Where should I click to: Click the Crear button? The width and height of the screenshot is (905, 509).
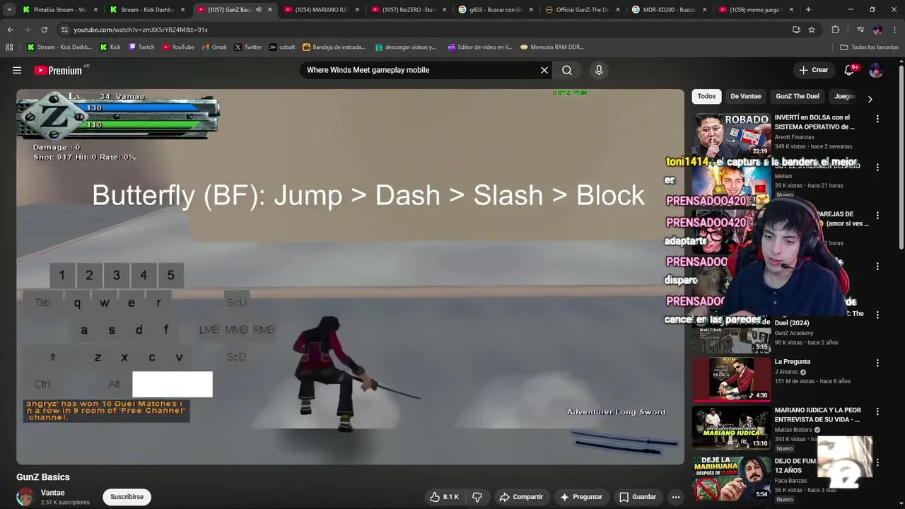pos(813,70)
